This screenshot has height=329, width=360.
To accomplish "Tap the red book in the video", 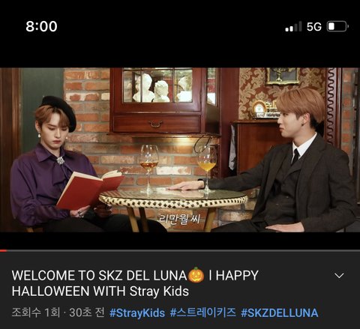I will [x=90, y=190].
